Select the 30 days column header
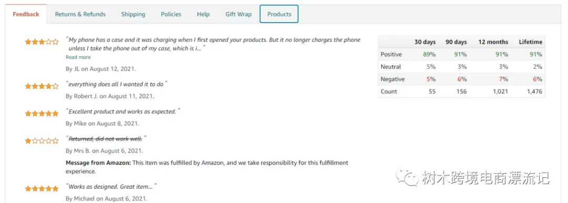The image size is (568, 203). click(x=425, y=42)
